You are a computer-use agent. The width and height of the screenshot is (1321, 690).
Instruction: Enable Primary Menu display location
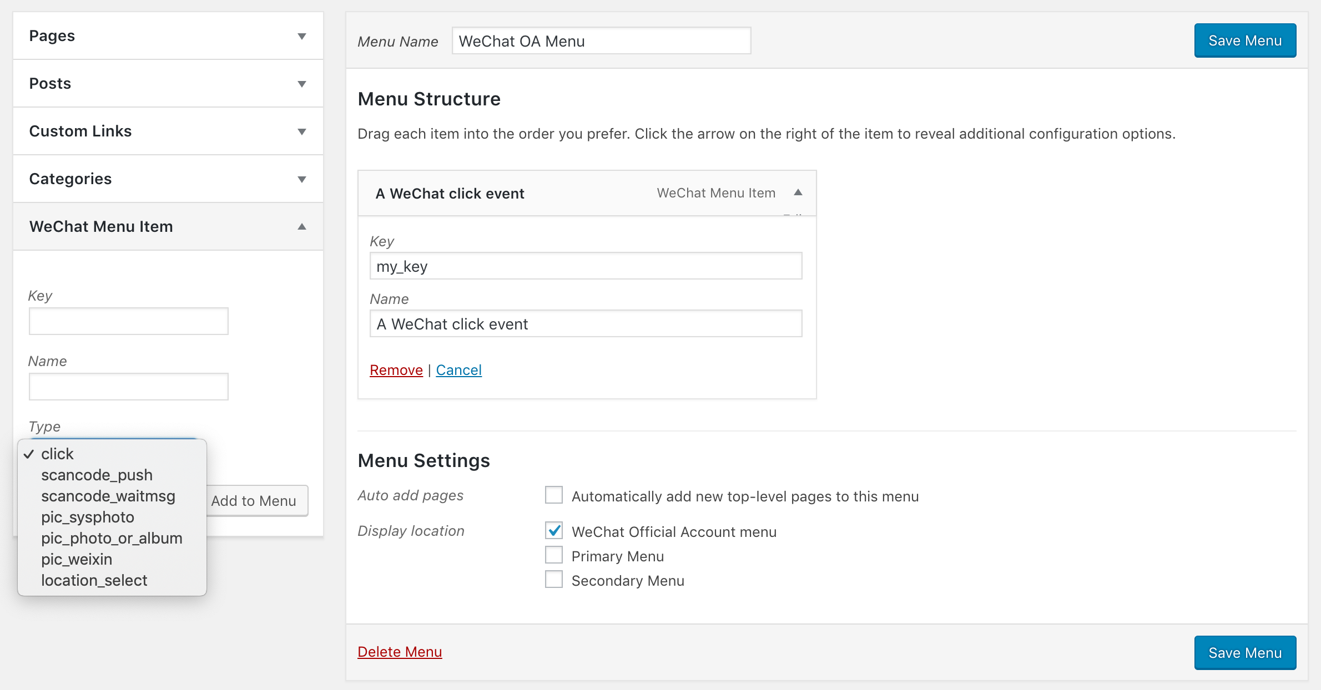pyautogui.click(x=554, y=555)
